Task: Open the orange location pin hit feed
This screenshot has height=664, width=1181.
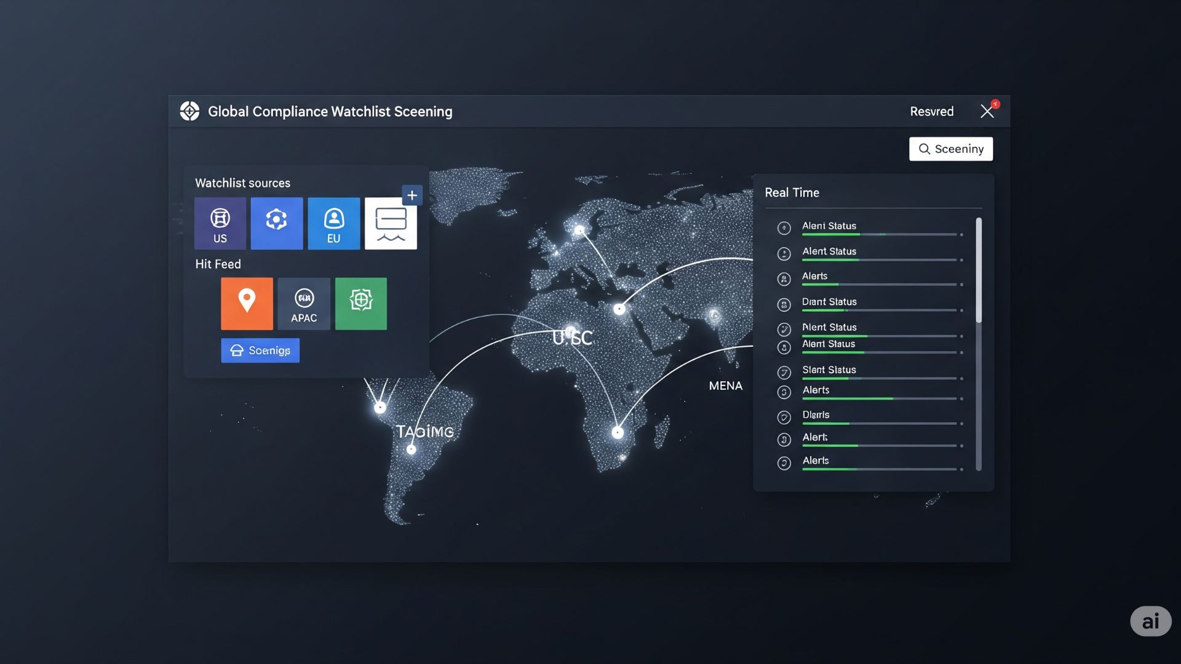Action: pyautogui.click(x=247, y=303)
